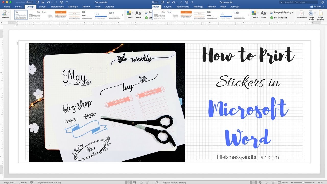The image size is (327, 184).
Task: Click Redo icon in left window title bar
Action: click(55, 2)
